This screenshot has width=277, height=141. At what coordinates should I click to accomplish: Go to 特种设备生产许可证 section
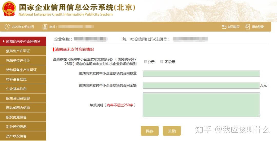[23, 70]
